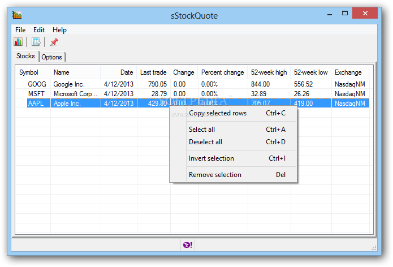
Task: Click the 0.00% cell in the MSFT row
Action: click(209, 94)
